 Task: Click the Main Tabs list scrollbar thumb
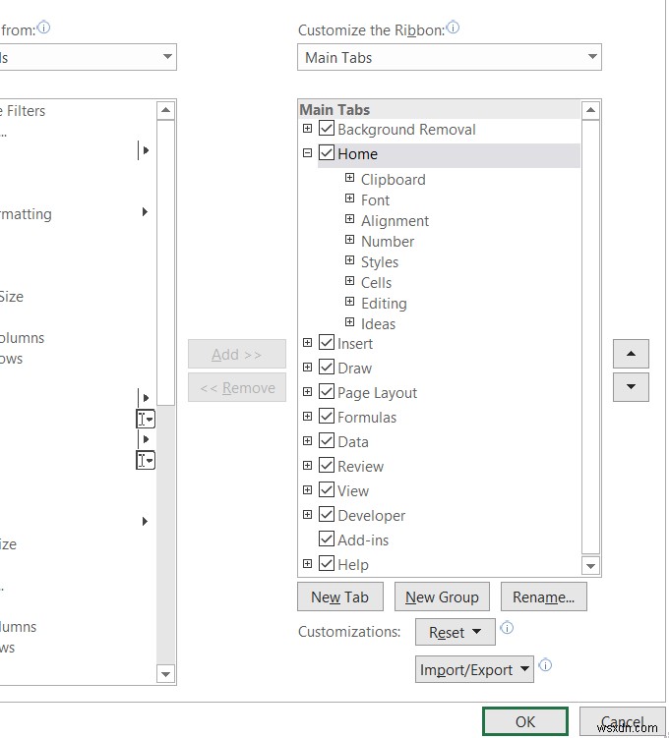[x=590, y=337]
